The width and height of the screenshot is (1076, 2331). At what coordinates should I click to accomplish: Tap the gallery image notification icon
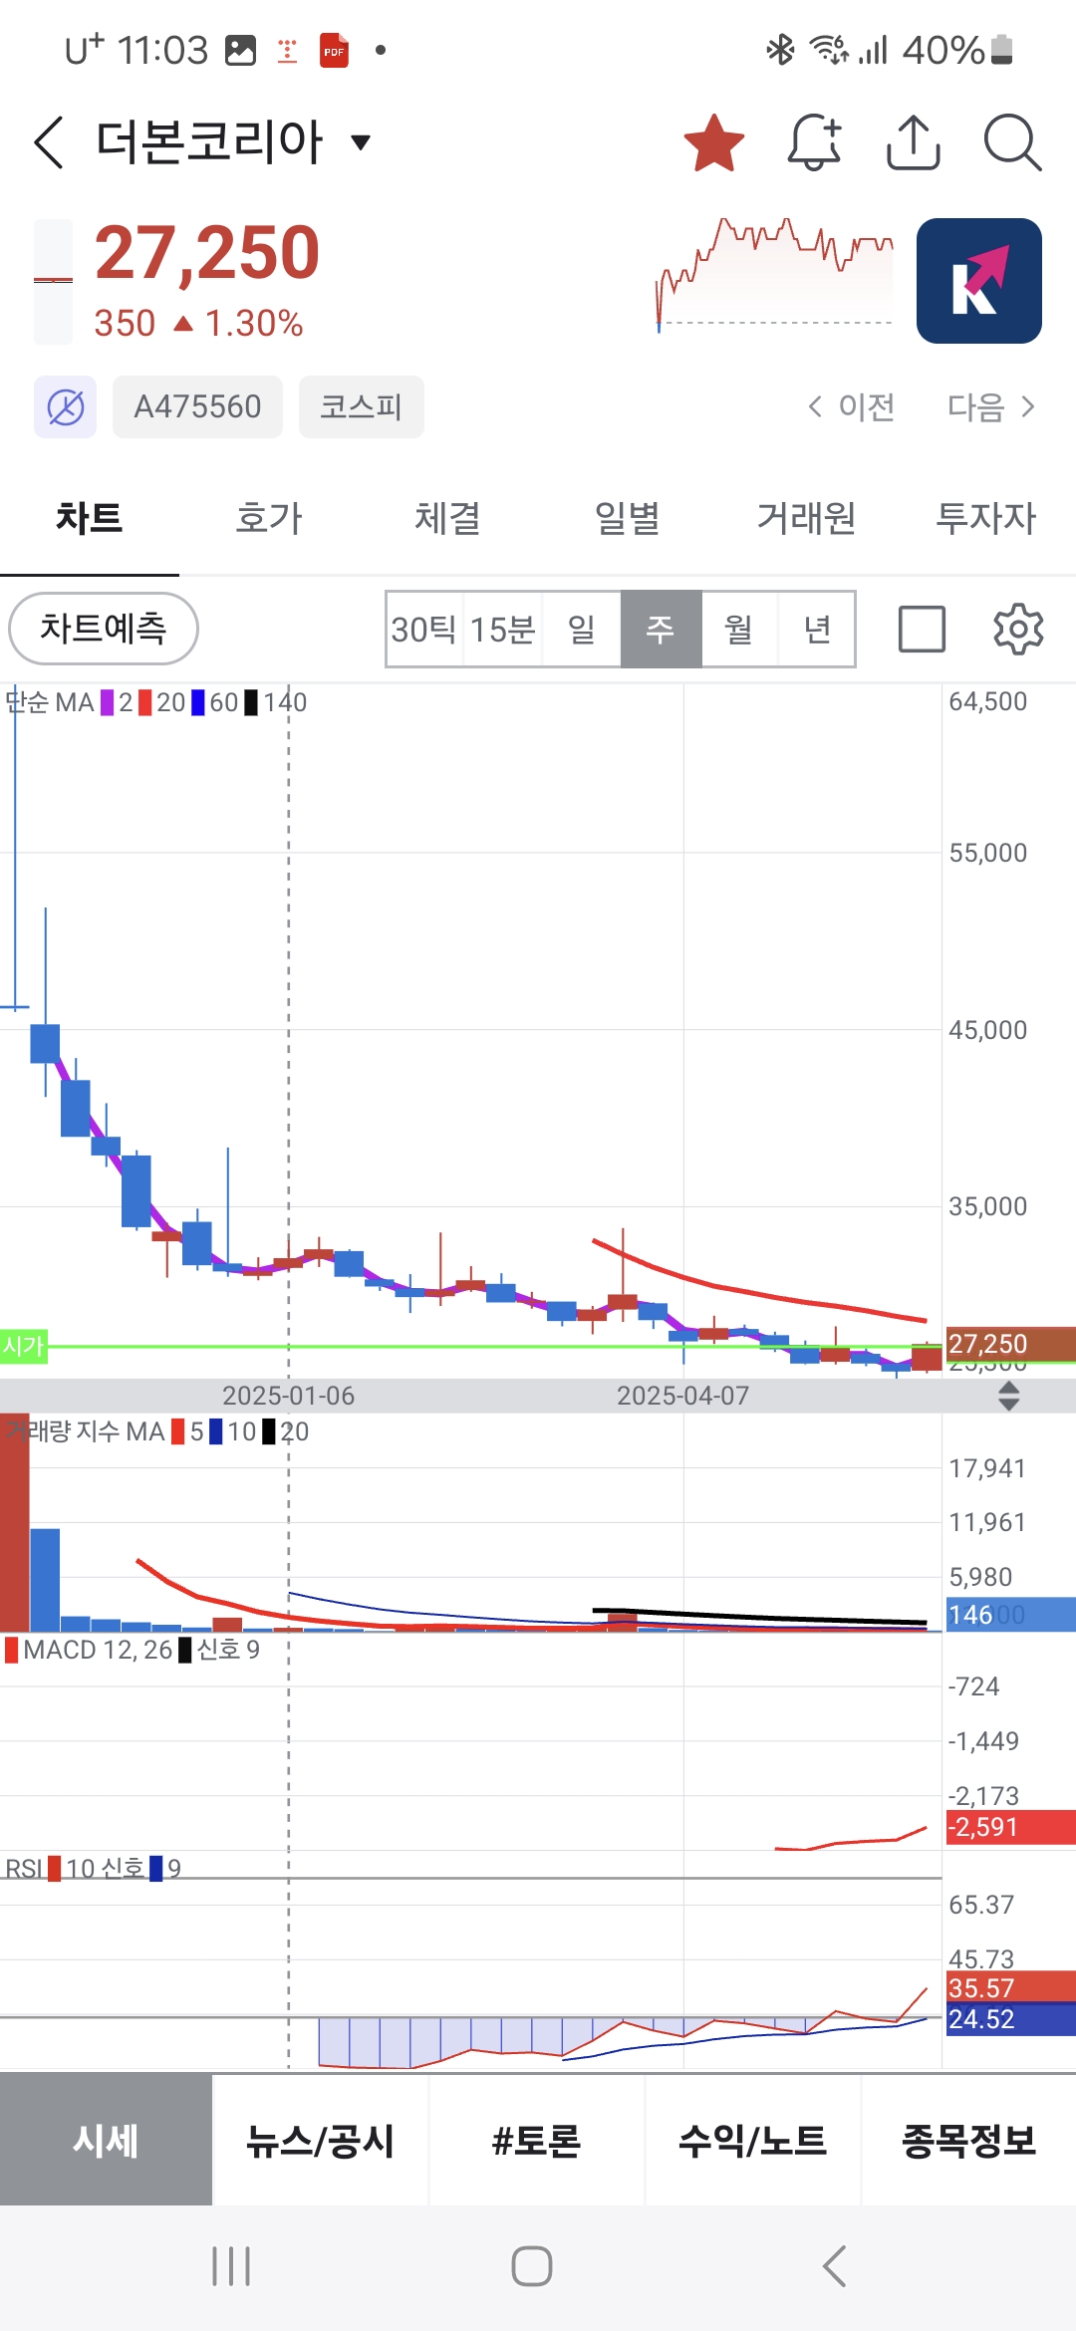tap(240, 50)
